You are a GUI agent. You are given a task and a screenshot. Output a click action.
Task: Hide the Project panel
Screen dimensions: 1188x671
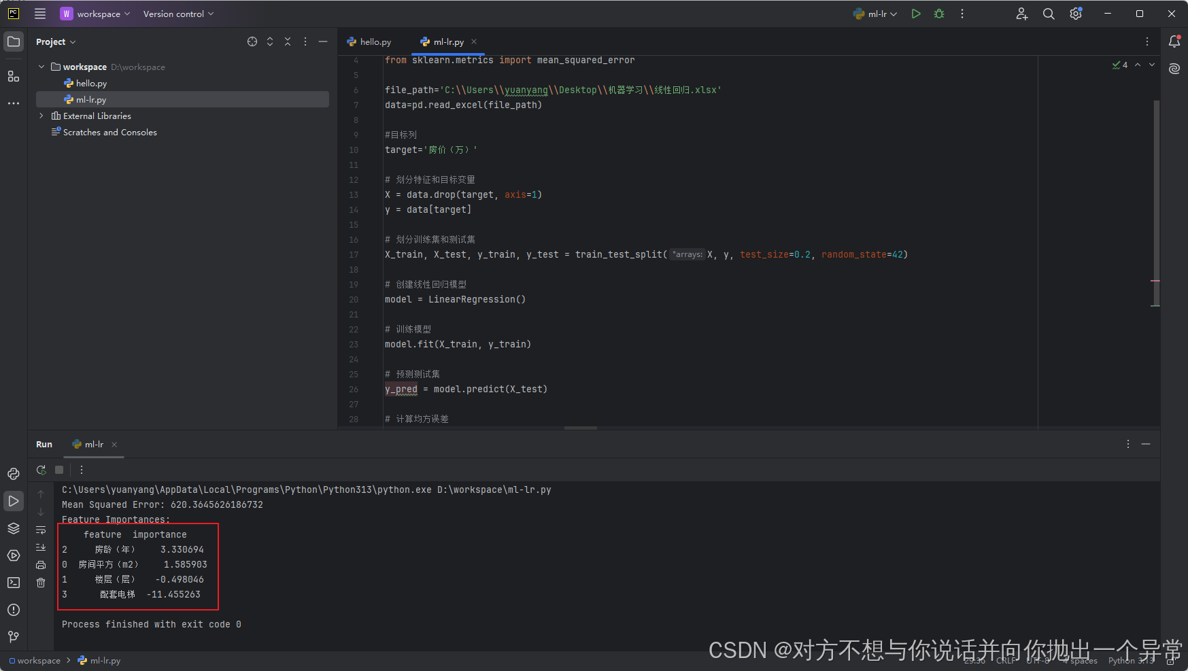(x=323, y=41)
